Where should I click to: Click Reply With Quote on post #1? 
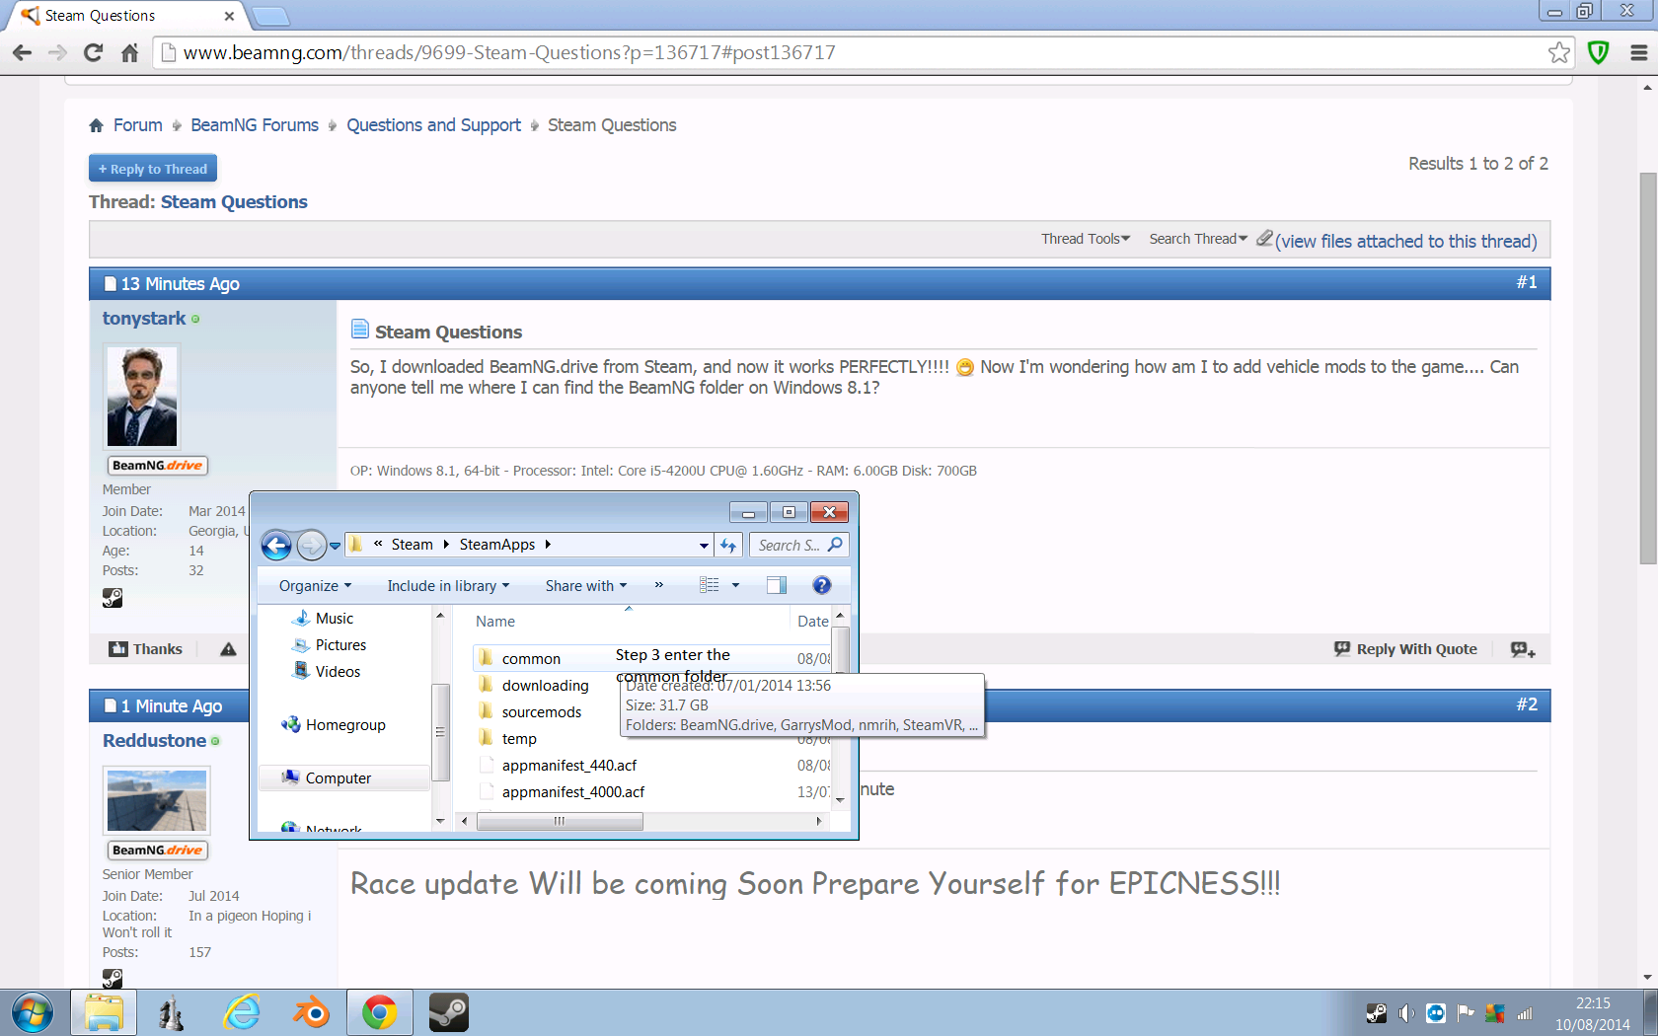[1405, 649]
